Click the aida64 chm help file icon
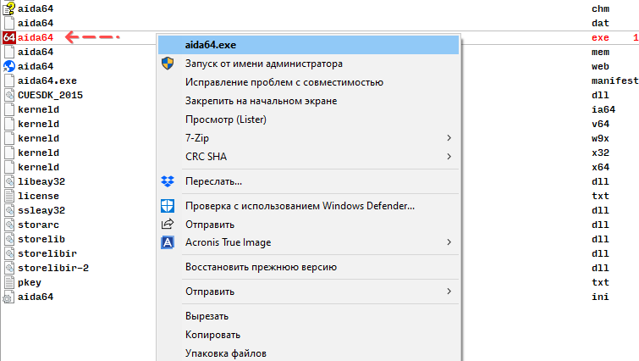The image size is (639, 361). (9, 8)
